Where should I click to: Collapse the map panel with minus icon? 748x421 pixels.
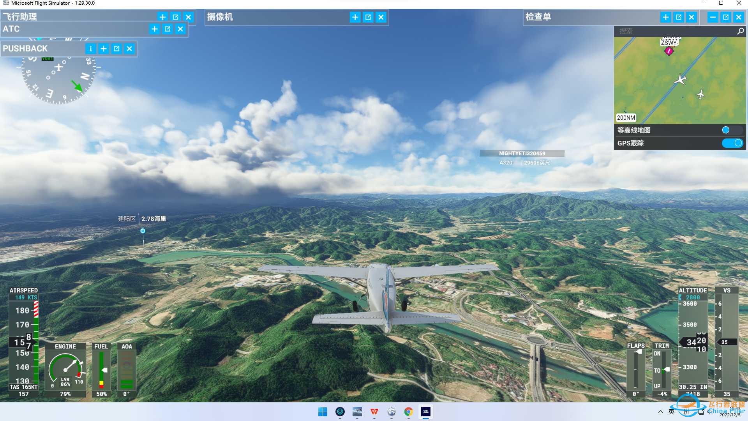click(x=713, y=17)
